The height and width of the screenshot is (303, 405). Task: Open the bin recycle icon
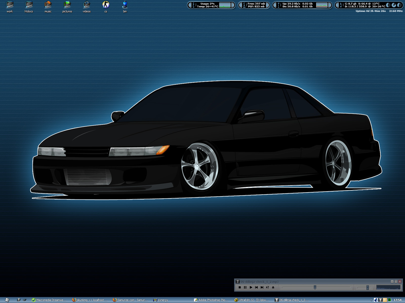(125, 5)
